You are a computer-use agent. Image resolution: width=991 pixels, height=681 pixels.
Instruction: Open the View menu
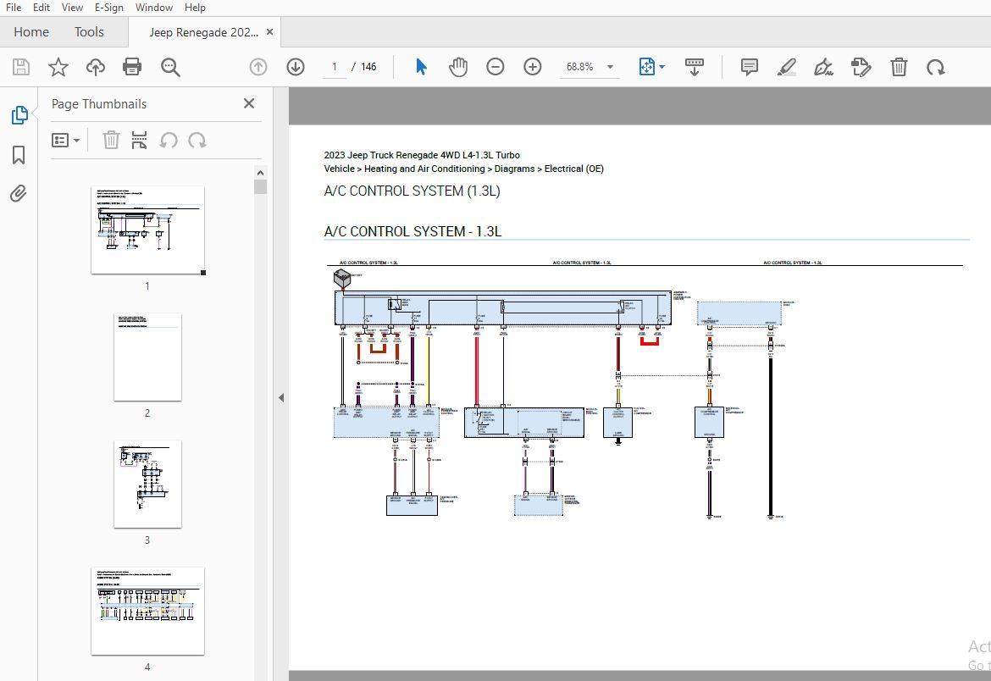72,8
